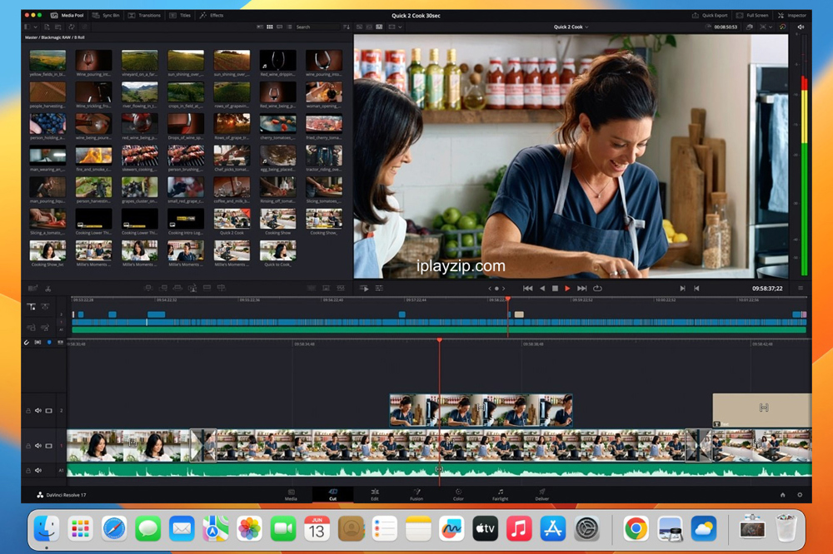This screenshot has width=833, height=554.
Task: Select source tape viewer mode
Action: [x=369, y=27]
